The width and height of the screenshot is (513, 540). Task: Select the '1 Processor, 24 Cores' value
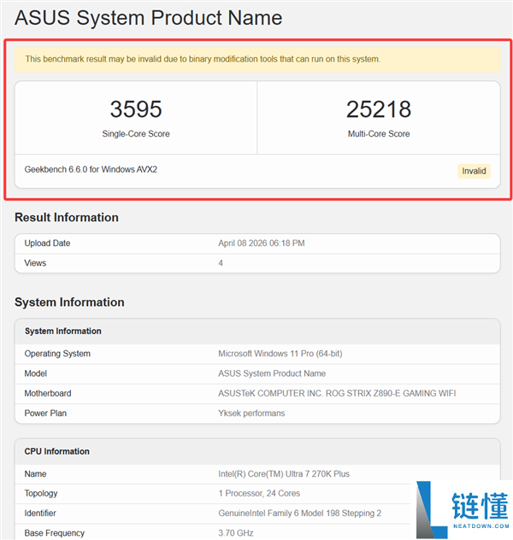coord(259,494)
